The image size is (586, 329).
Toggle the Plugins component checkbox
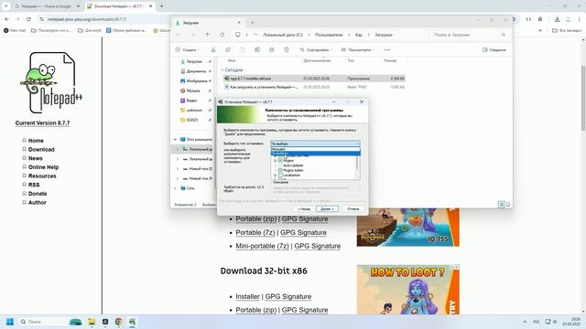(x=280, y=160)
